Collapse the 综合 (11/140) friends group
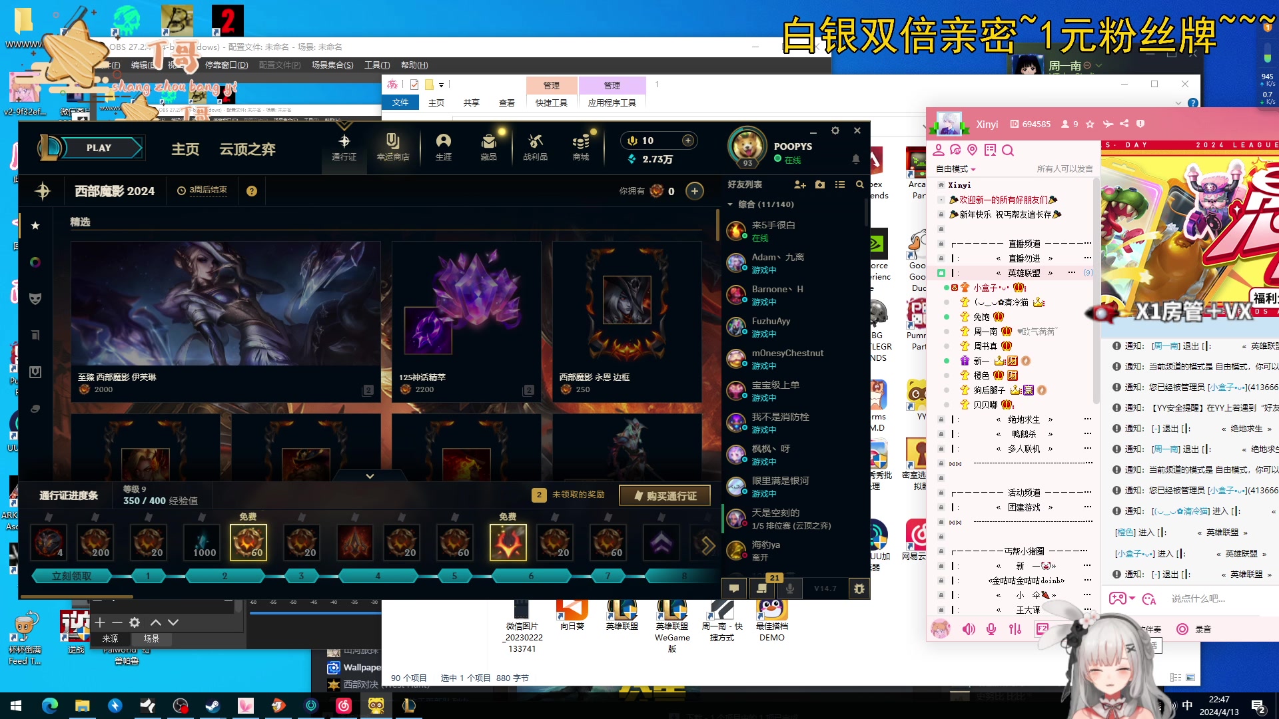Viewport: 1279px width, 719px height. pos(730,204)
